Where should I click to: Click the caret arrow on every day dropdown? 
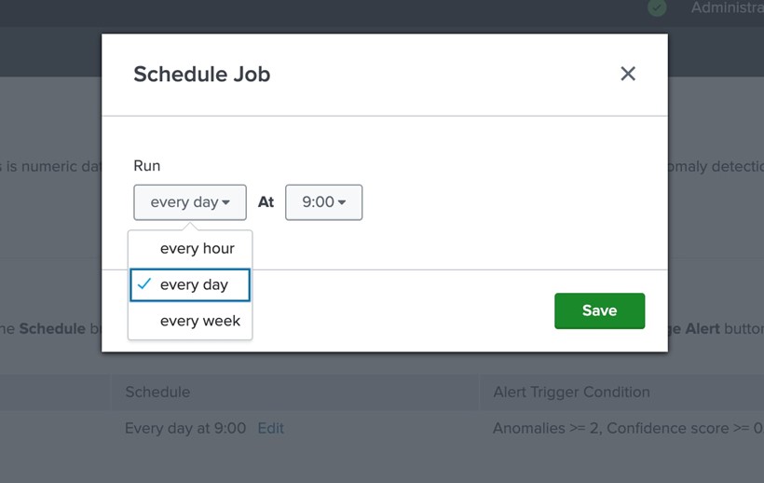pyautogui.click(x=226, y=202)
